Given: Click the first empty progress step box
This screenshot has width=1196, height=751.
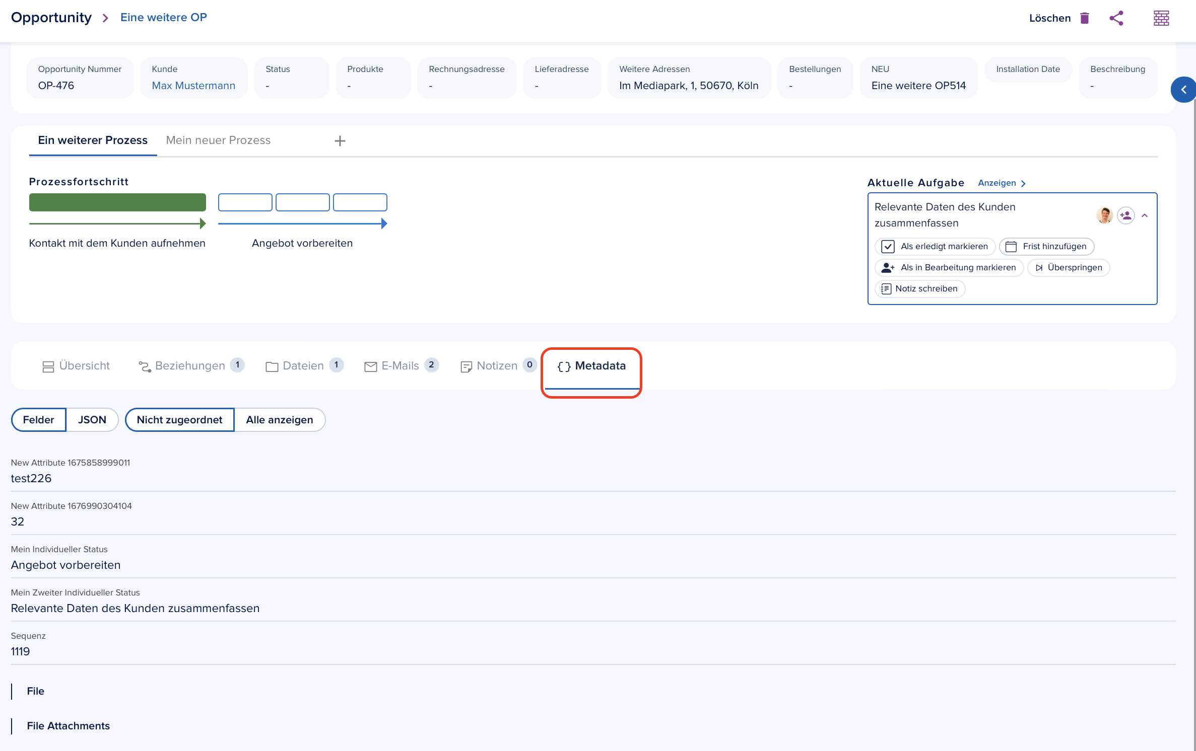Looking at the screenshot, I should (x=245, y=202).
